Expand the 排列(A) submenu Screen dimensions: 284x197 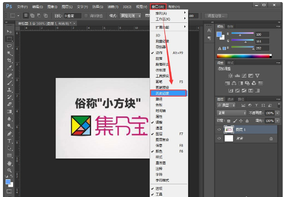[168, 13]
